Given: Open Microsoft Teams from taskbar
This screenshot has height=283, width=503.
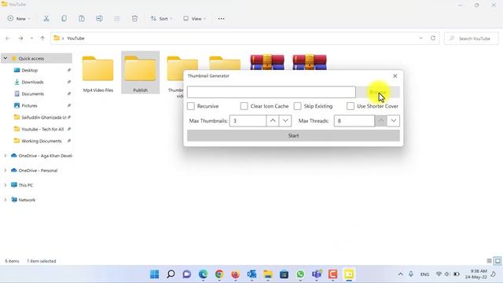Looking at the screenshot, I should (317, 274).
